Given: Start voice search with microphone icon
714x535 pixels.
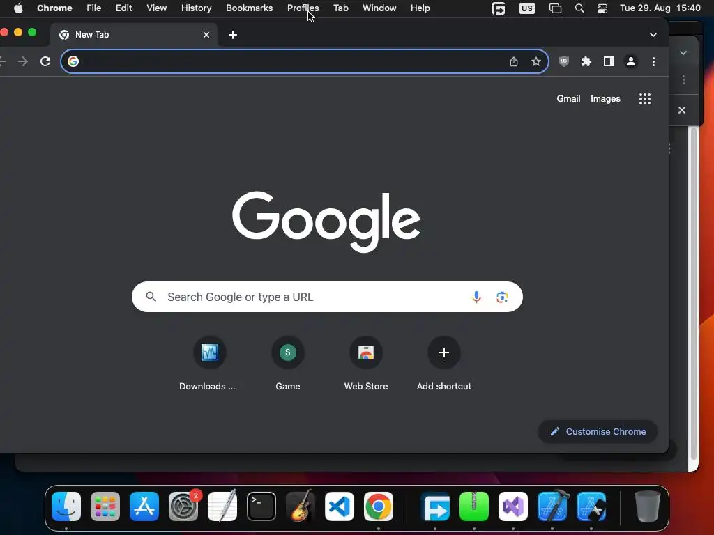Looking at the screenshot, I should [x=476, y=297].
